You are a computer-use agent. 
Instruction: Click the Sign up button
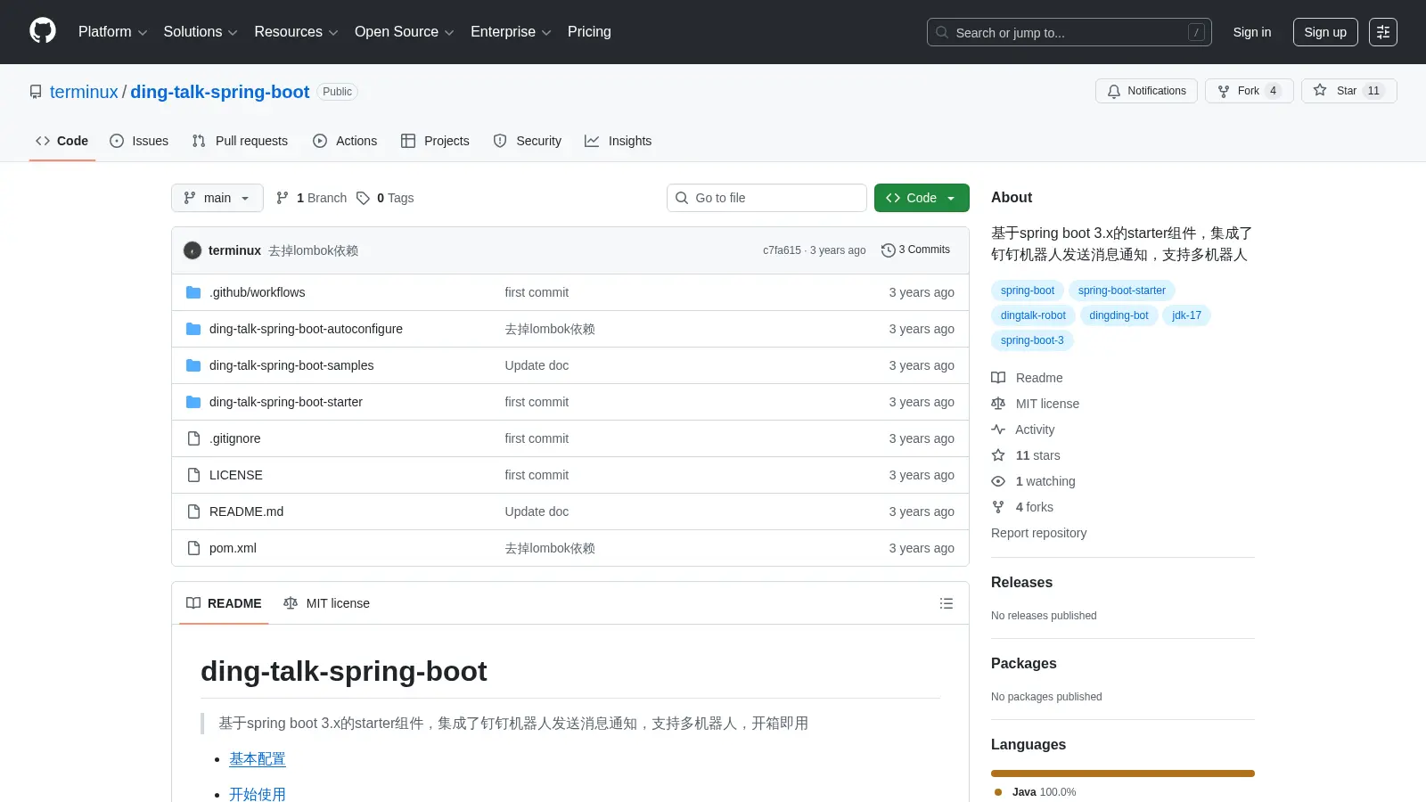coord(1325,32)
